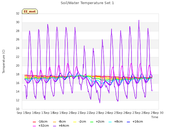This screenshot has width=175, height=131.
Task: Click the Sep 15 x-axis tick label
Action: (x=22, y=113)
